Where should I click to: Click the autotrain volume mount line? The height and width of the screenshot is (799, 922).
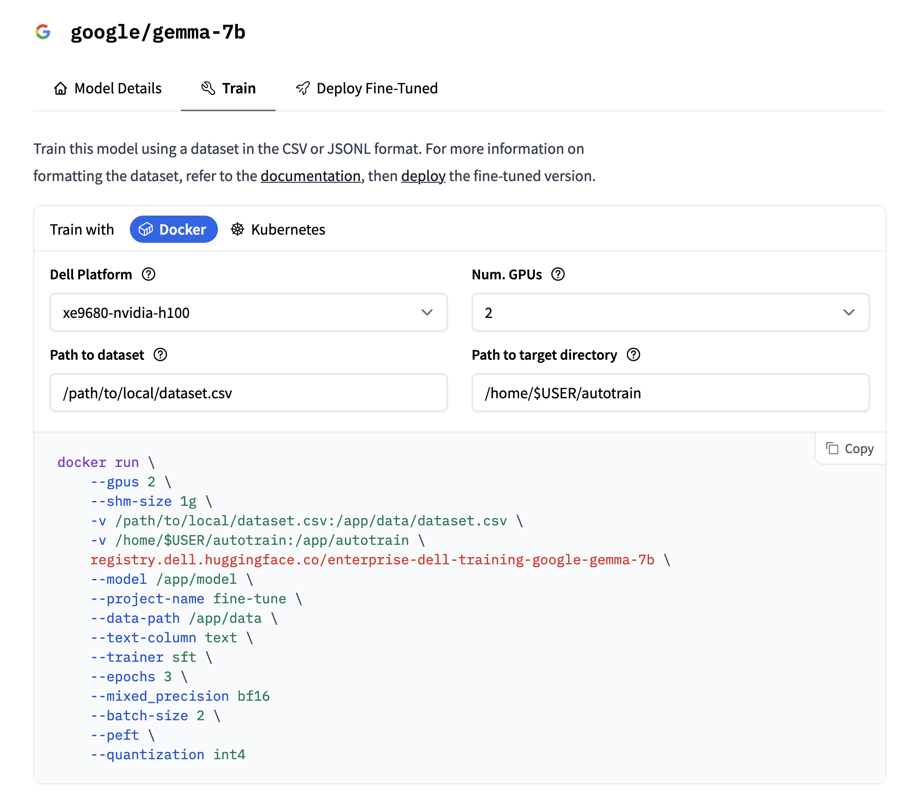(258, 540)
